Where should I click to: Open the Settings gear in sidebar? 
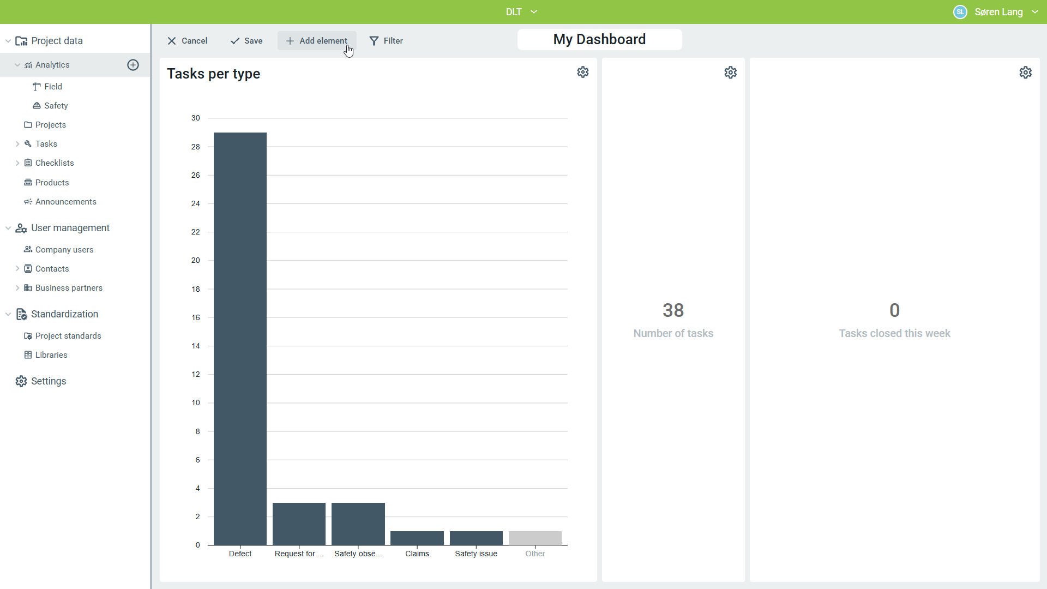pos(21,381)
